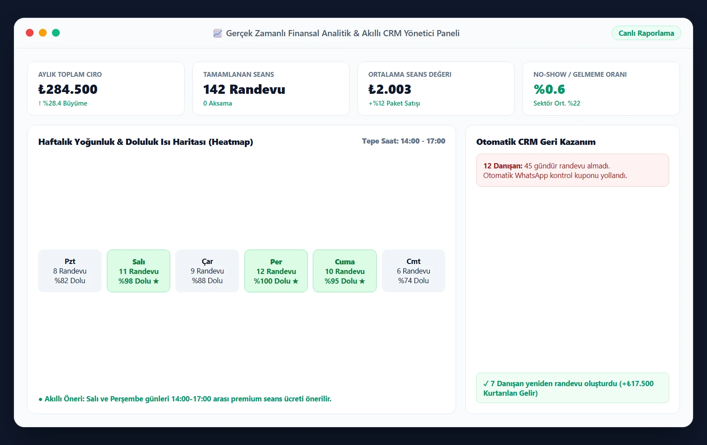The image size is (707, 445).
Task: Select the ₺2.003 average value
Action: 390,89
